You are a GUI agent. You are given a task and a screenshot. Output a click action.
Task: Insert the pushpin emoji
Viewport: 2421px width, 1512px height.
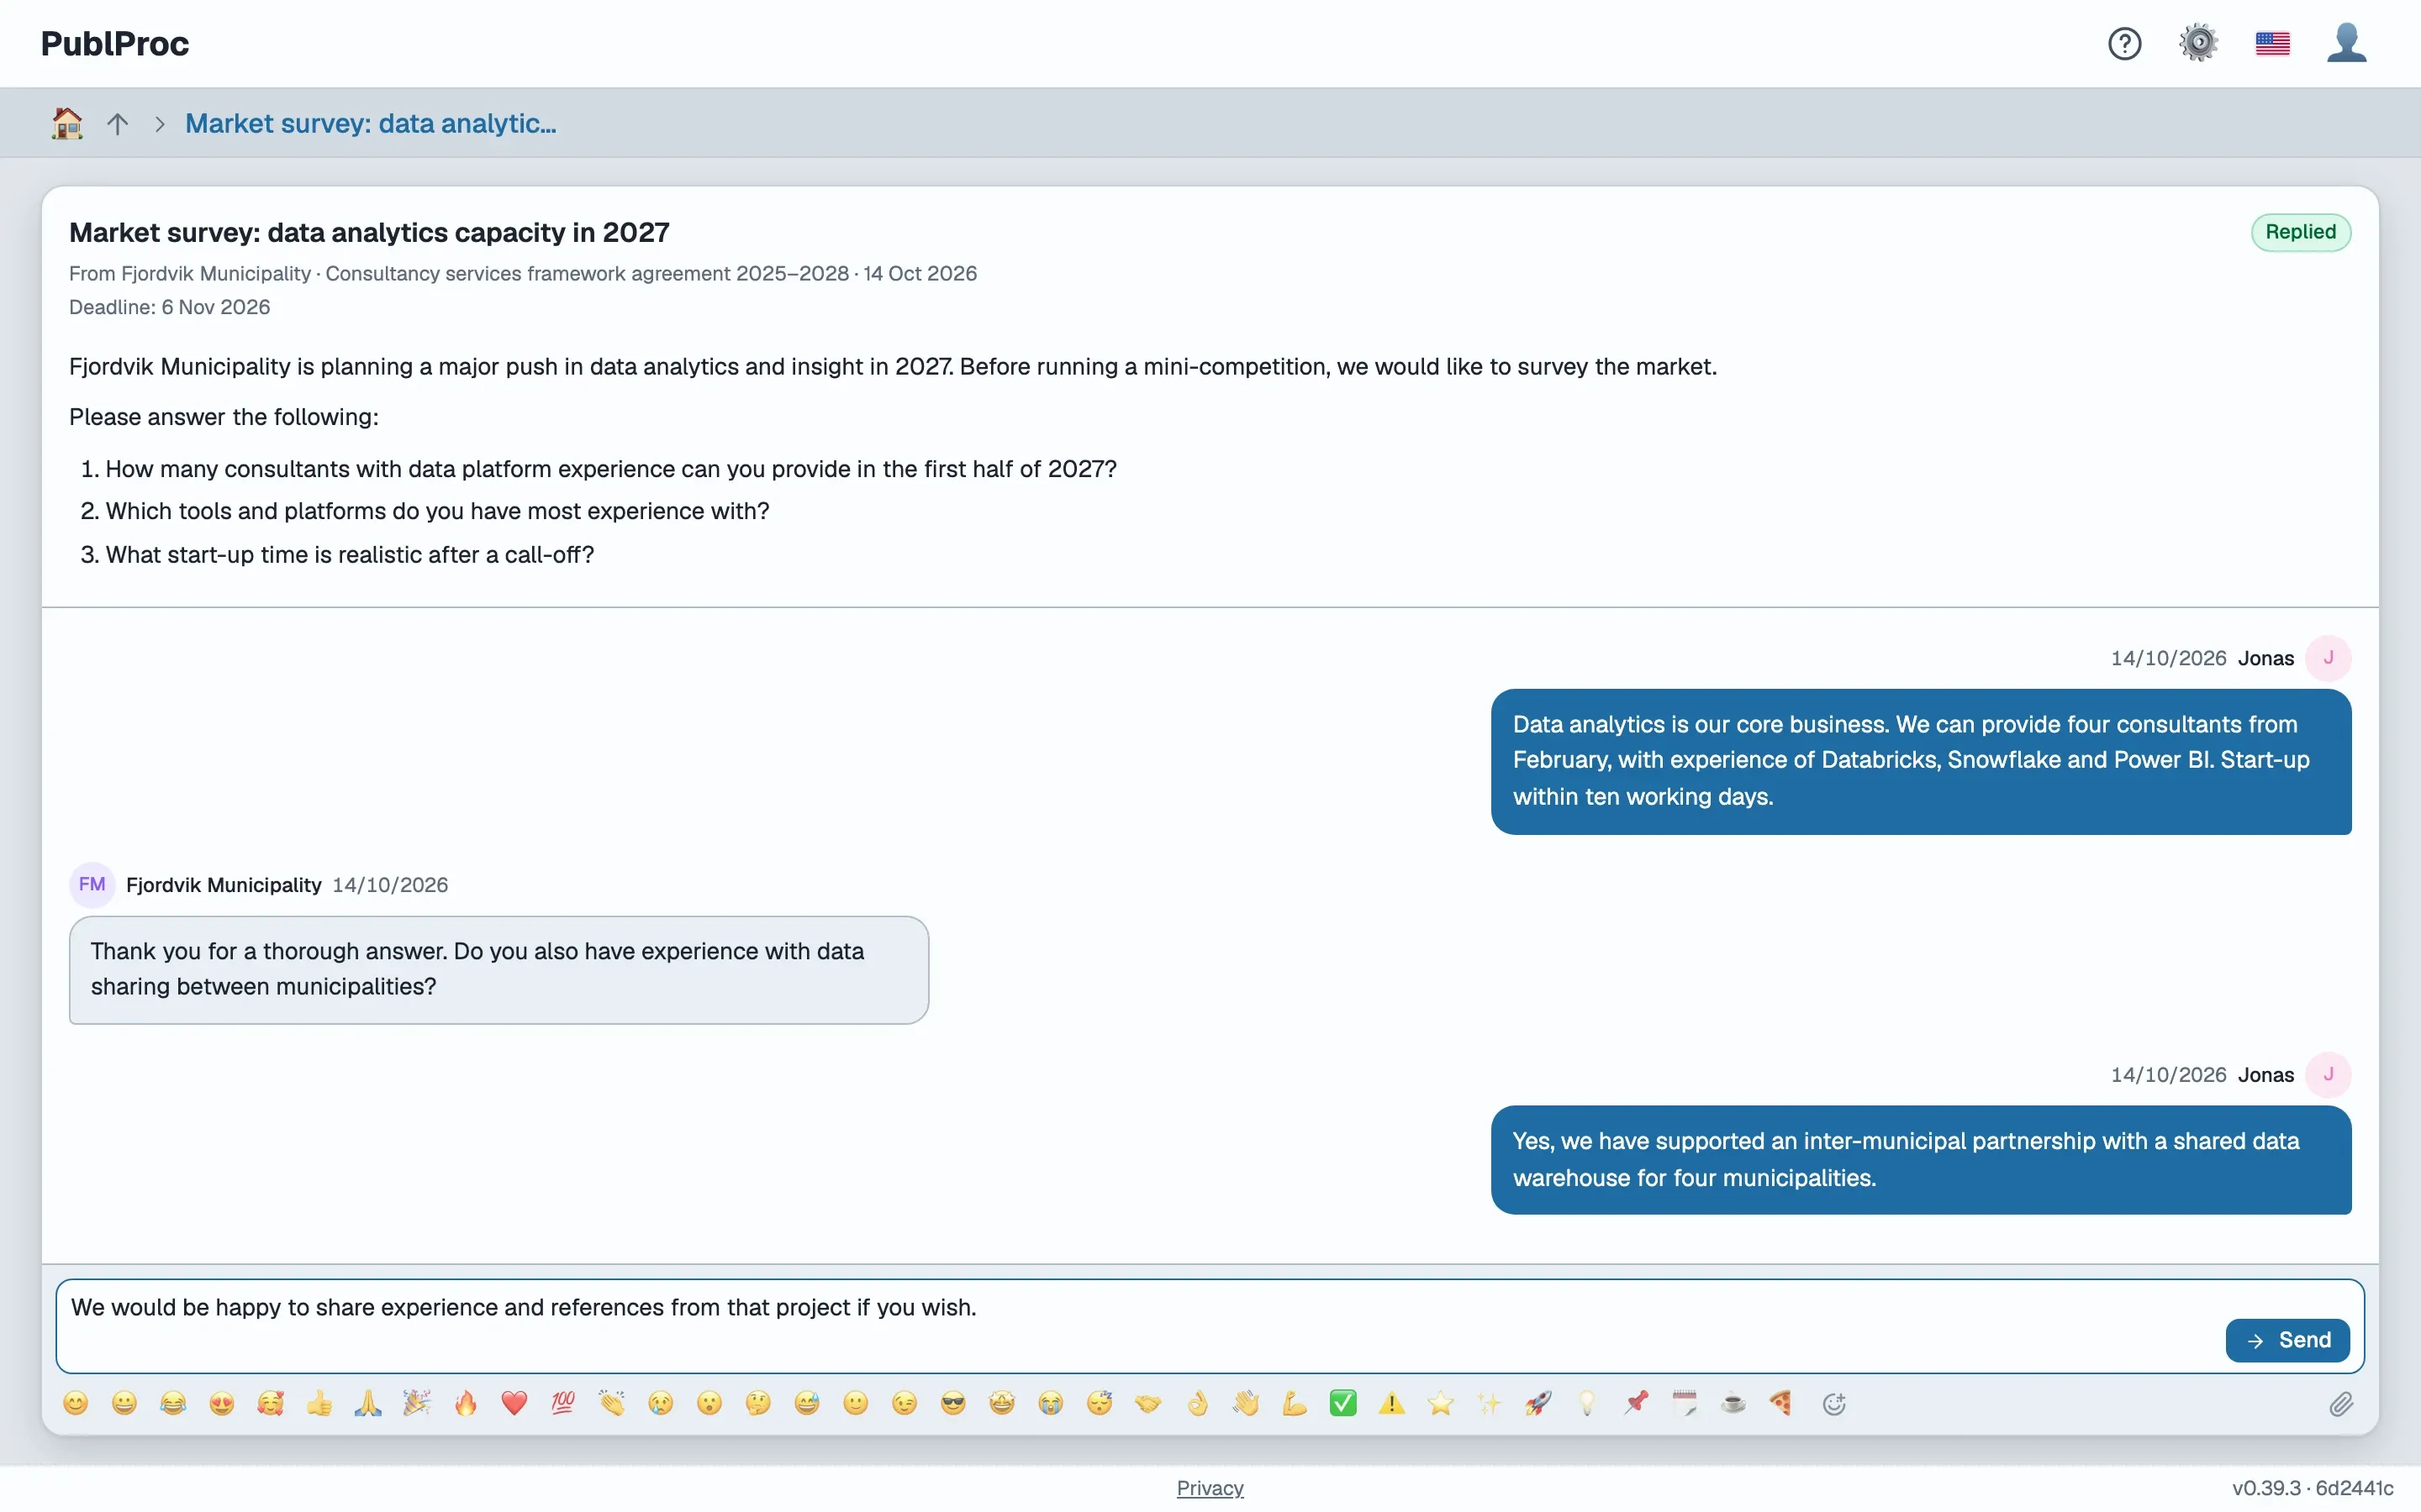pyautogui.click(x=1636, y=1404)
